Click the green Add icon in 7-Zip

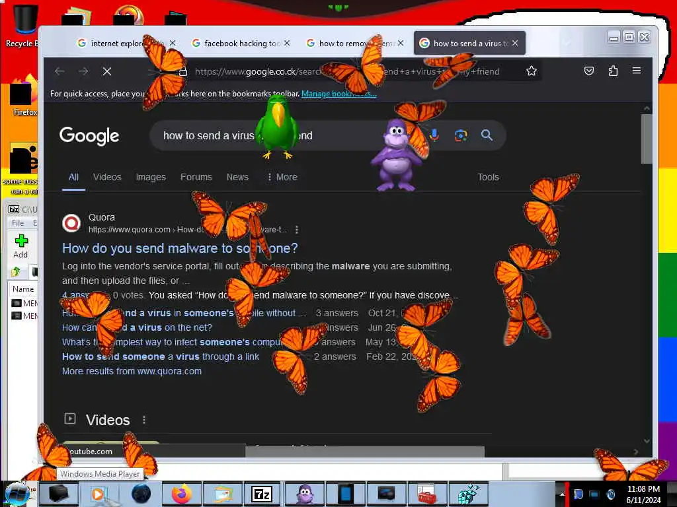[x=21, y=241]
